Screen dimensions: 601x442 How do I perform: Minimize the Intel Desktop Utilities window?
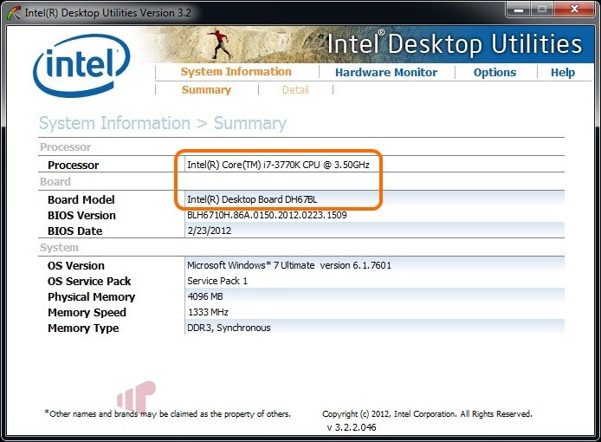click(518, 10)
